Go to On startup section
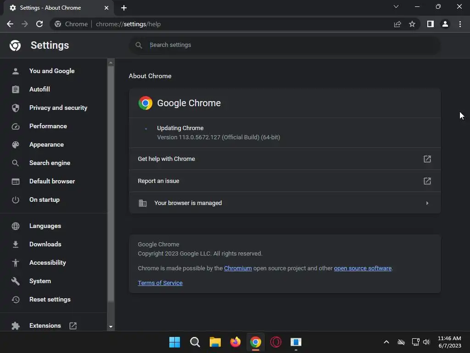Screen dimensions: 470x353 pos(45,199)
